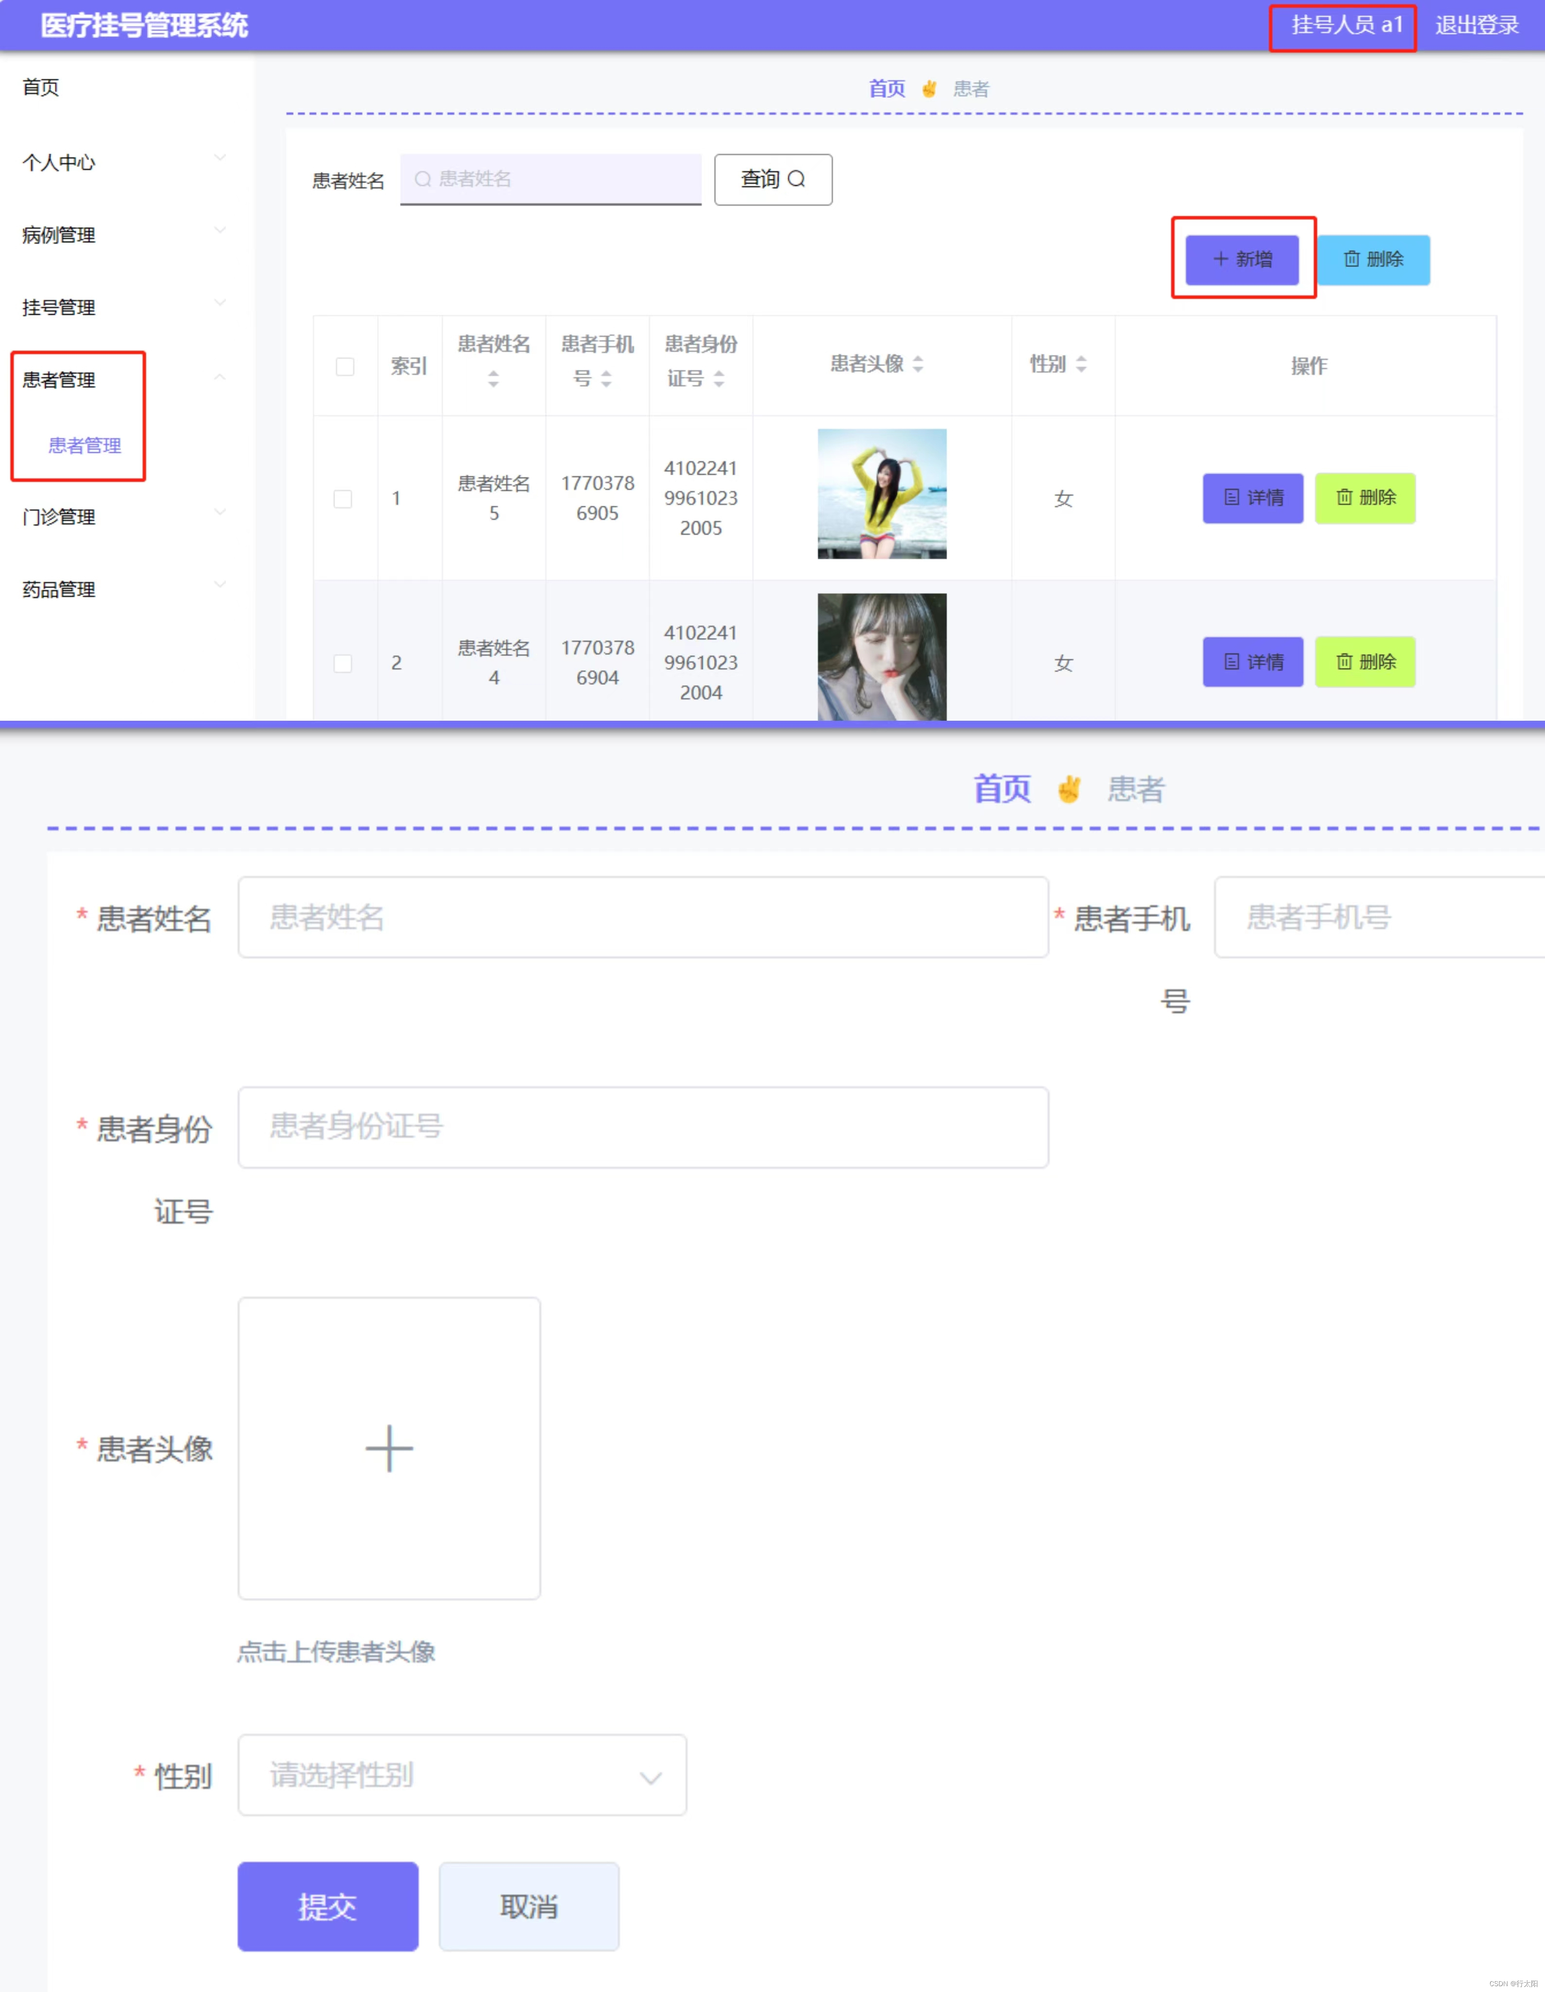Click the first patient's avatar thumbnail
1545x1992 pixels.
pos(881,494)
